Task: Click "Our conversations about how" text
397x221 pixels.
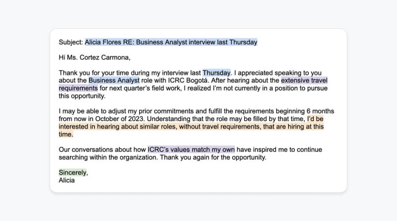Action: 102,150
